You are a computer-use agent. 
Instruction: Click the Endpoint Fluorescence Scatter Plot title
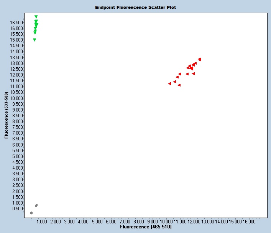135,7
